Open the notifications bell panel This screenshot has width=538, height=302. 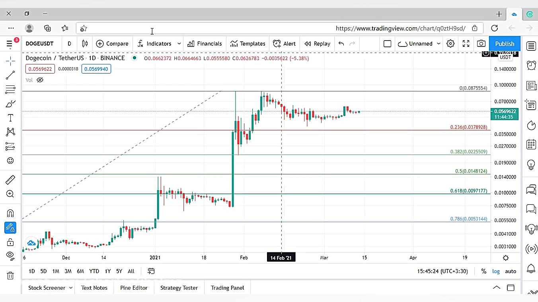pos(531,269)
